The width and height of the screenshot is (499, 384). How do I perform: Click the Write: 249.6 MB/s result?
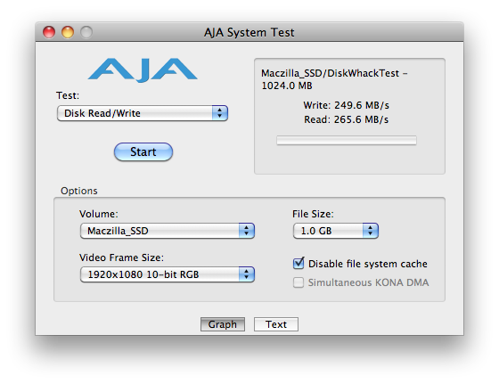[x=347, y=105]
